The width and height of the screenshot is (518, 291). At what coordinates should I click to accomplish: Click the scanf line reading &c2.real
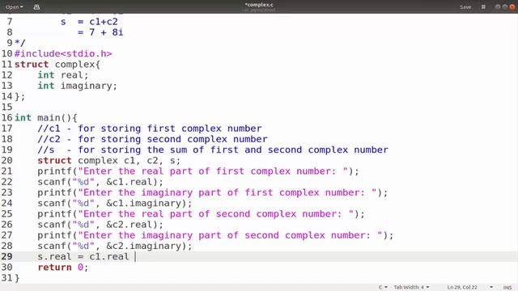click(x=100, y=225)
